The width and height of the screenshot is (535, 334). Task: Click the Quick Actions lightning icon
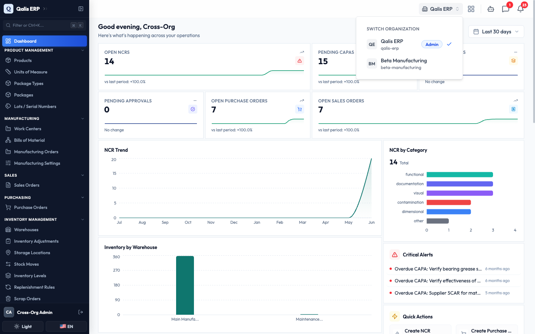click(x=395, y=317)
